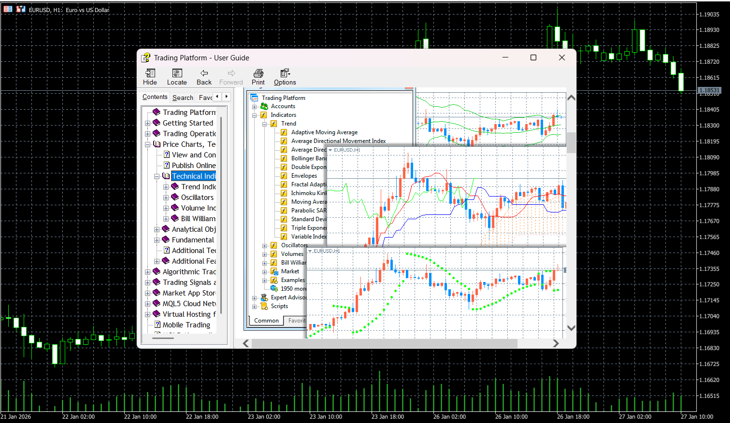Expand the Trend Indic subtopic
Screen dimensions: 730x423
[166, 187]
